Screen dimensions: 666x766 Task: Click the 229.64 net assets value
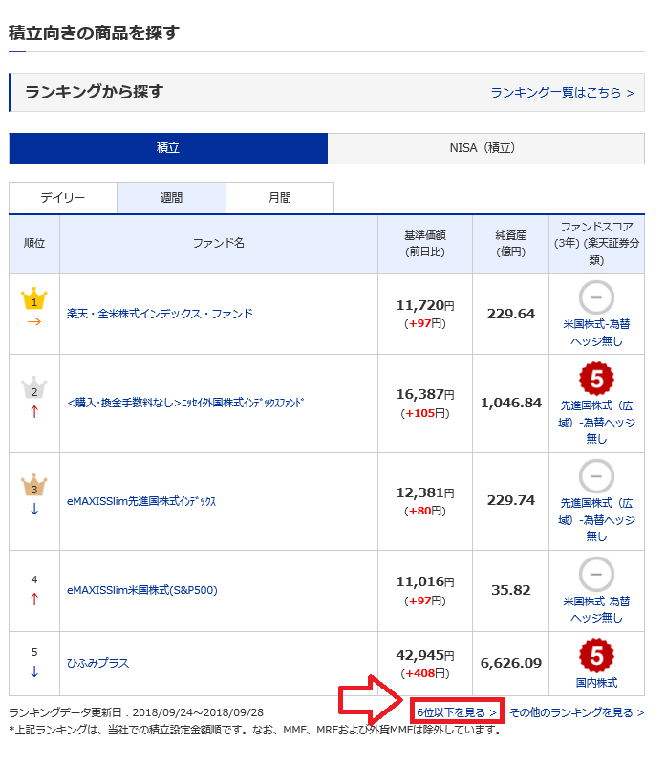pyautogui.click(x=511, y=314)
